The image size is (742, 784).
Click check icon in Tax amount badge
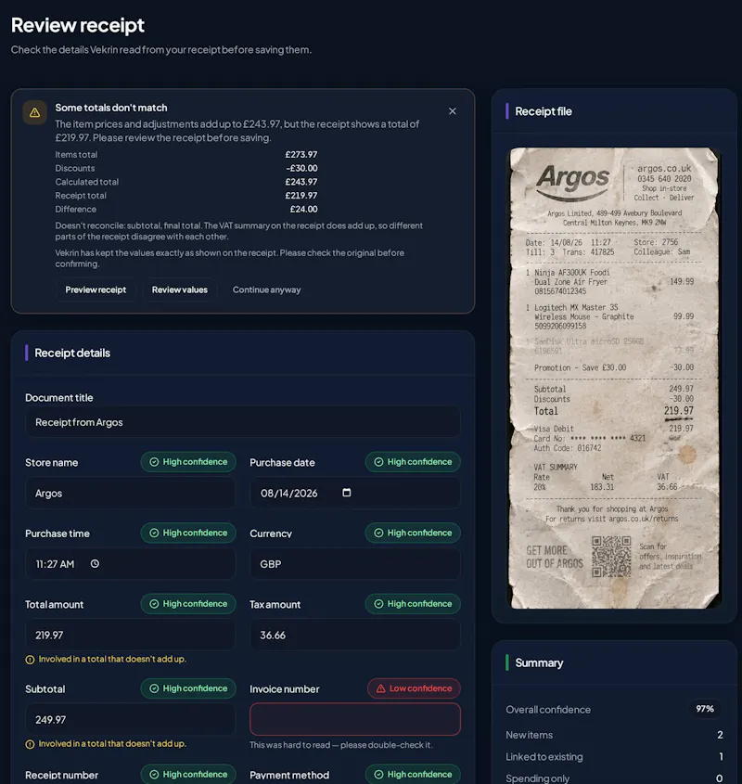[378, 604]
